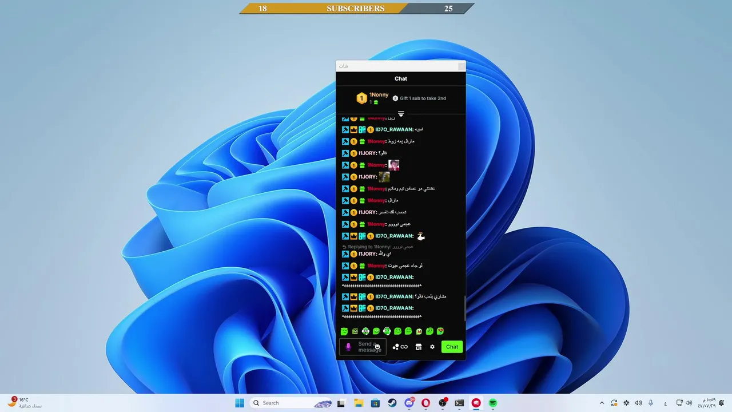Click the tray volume speaker icon
This screenshot has height=412, width=732.
pos(638,403)
